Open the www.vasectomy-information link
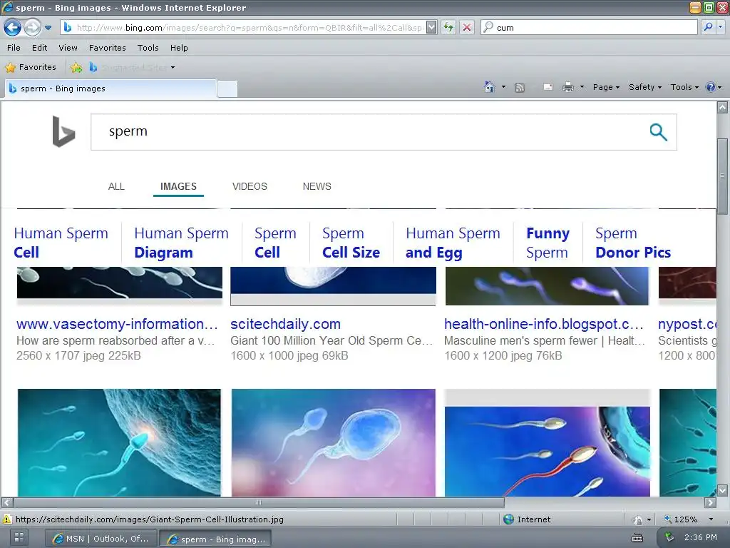Screen dimensions: 730x548 (117, 324)
